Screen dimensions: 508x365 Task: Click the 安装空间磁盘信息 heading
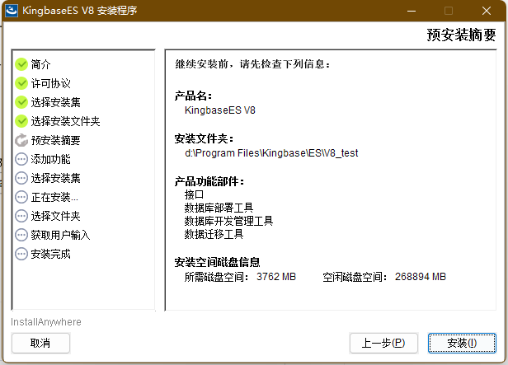pyautogui.click(x=218, y=263)
